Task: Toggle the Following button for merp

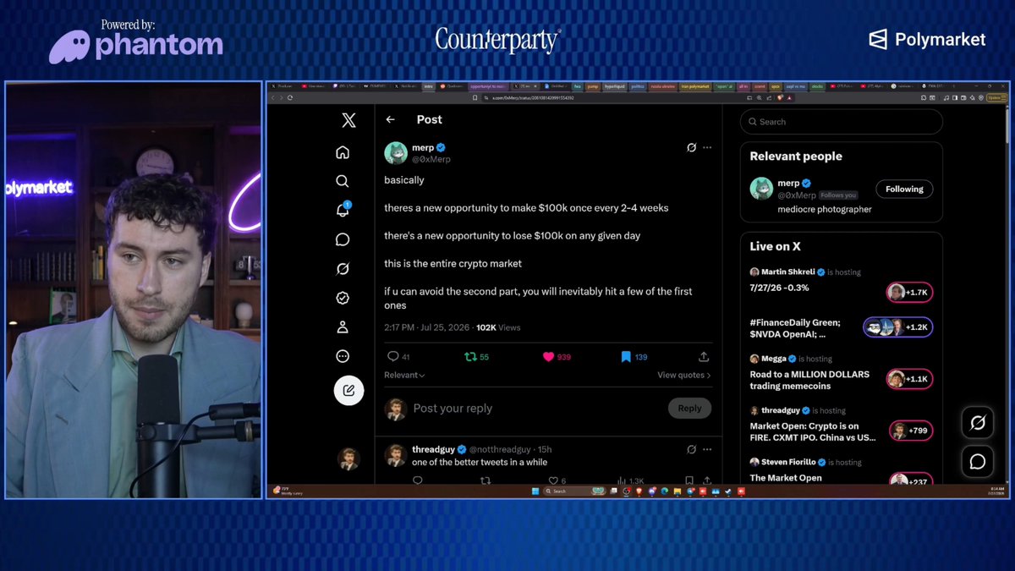Action: (904, 189)
